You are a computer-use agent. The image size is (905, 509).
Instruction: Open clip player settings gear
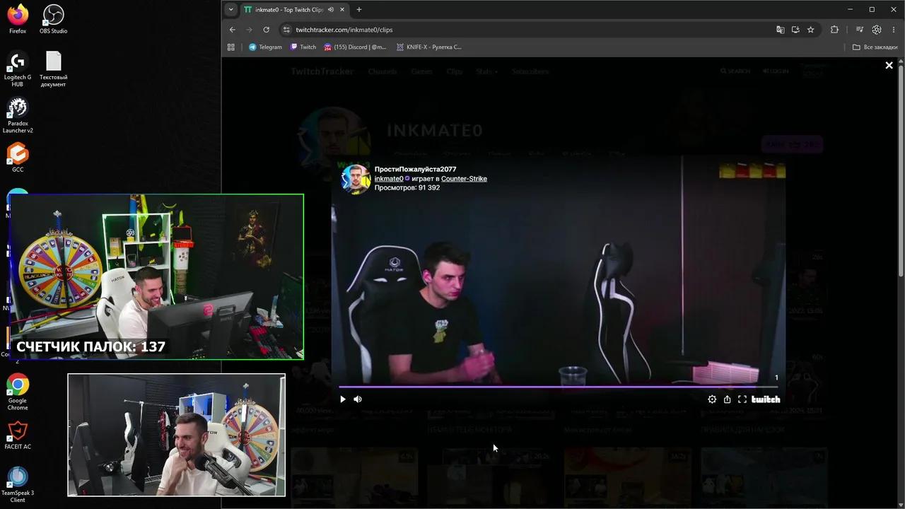pyautogui.click(x=712, y=399)
